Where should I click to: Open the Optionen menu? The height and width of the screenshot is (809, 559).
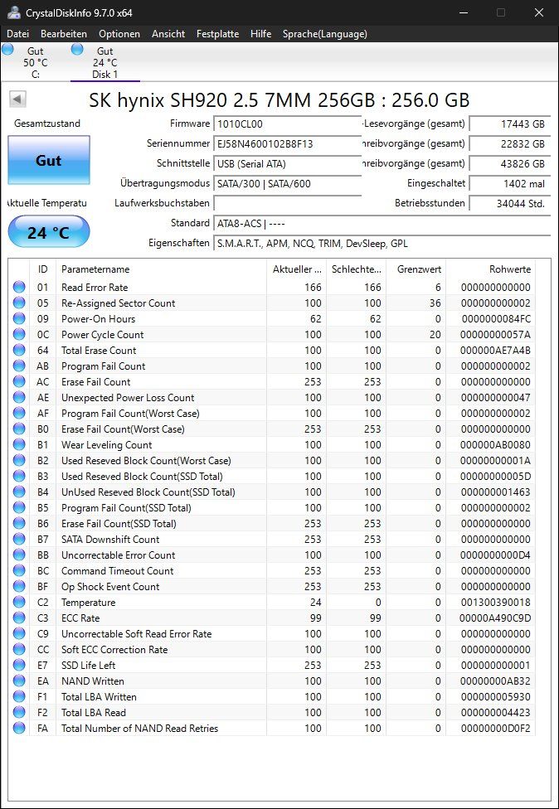pyautogui.click(x=119, y=34)
